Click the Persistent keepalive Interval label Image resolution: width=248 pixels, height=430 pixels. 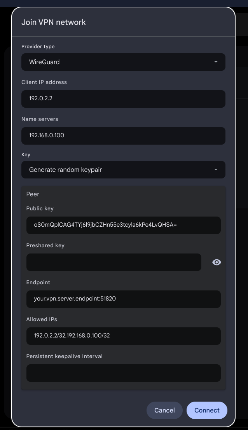tap(64, 356)
